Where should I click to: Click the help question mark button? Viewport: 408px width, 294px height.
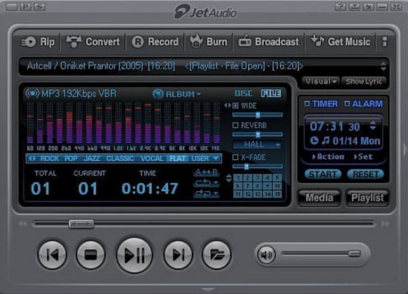coord(340,7)
